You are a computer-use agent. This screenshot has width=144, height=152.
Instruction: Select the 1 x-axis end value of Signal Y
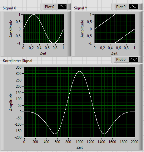click(134, 48)
